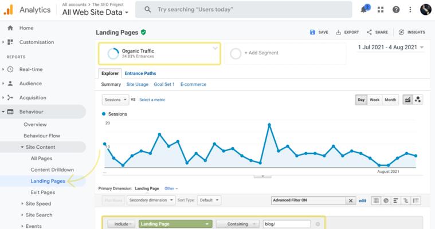The height and width of the screenshot is (229, 435).
Task: Click the peak data point on the sessions chart
Action: [x=269, y=125]
